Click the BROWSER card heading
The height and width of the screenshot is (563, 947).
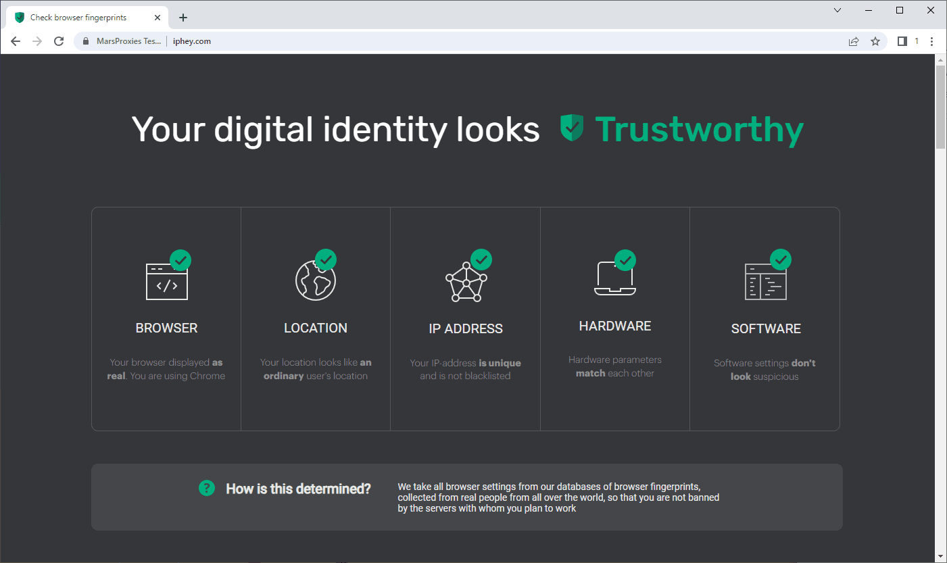(x=167, y=328)
